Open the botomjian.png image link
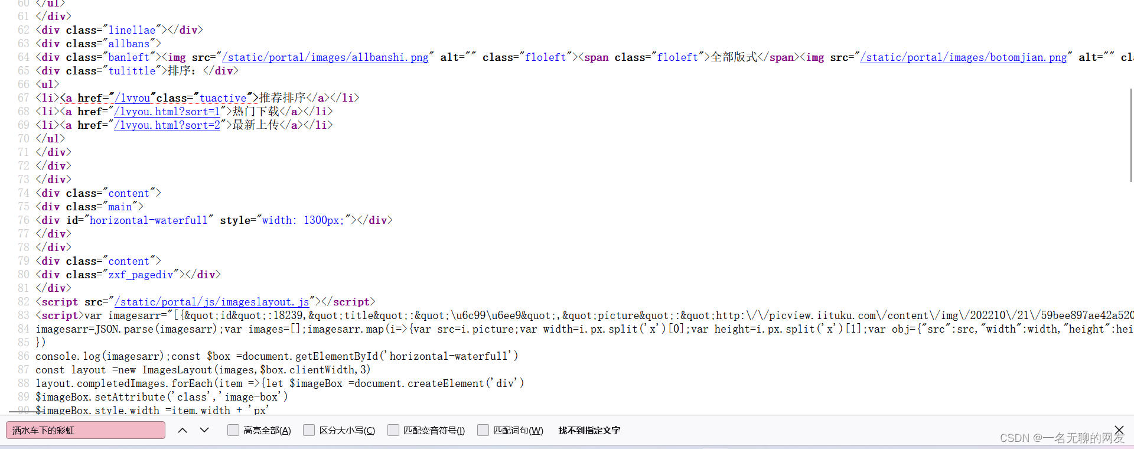The height and width of the screenshot is (449, 1134). pyautogui.click(x=963, y=57)
